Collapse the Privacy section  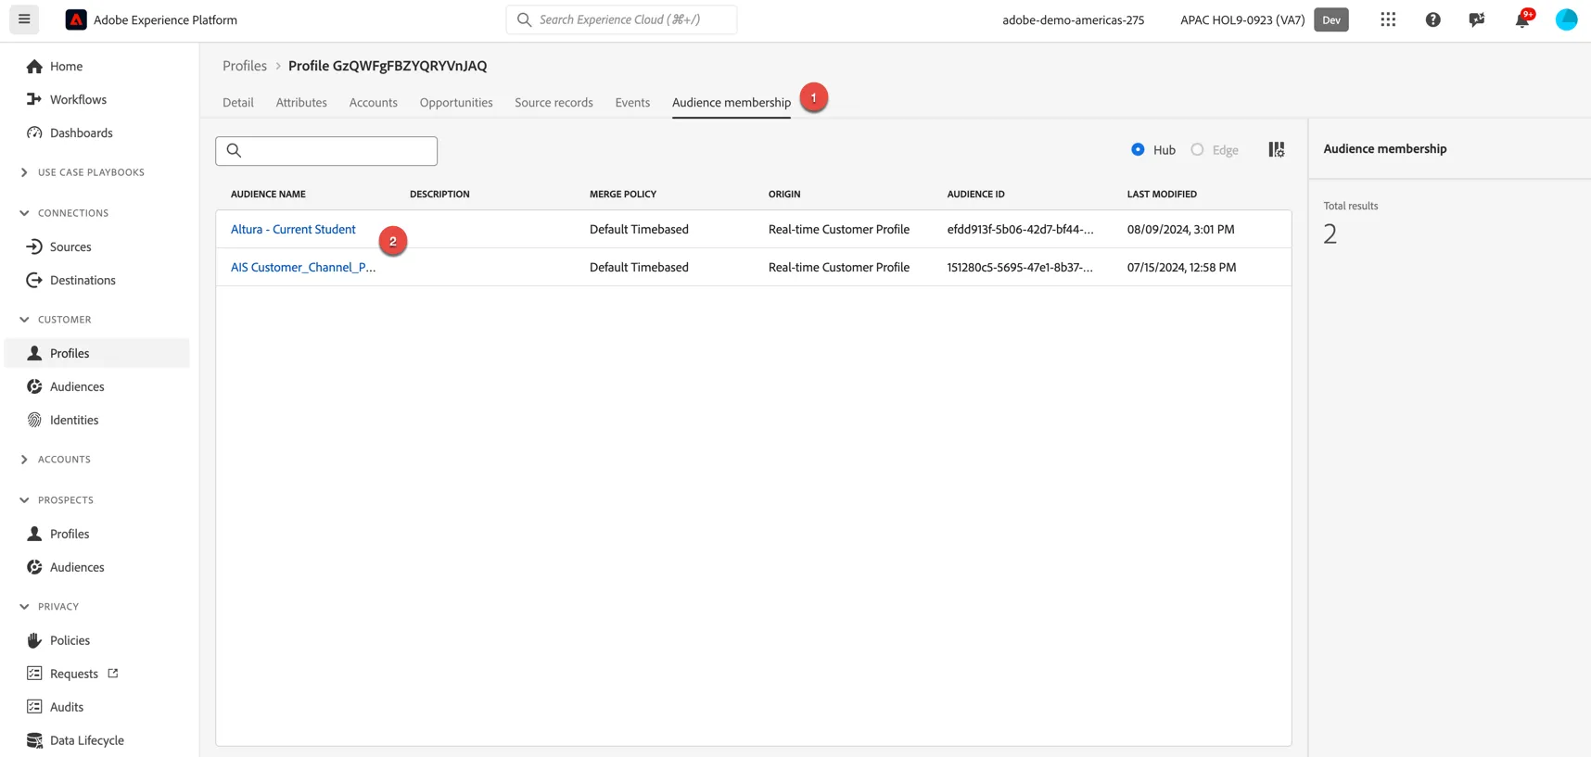pos(24,607)
